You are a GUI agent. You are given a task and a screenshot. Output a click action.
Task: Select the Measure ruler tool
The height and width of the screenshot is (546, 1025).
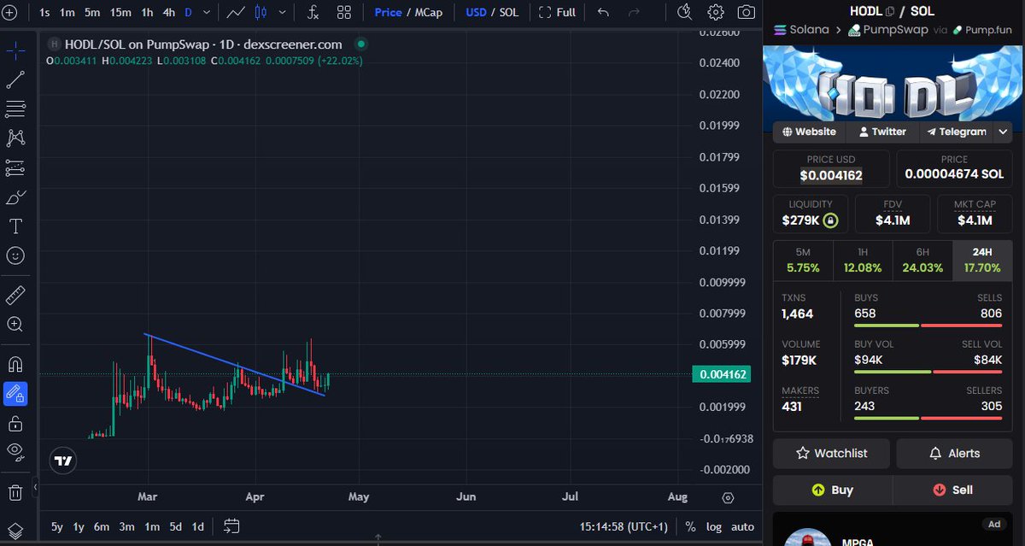(x=17, y=295)
